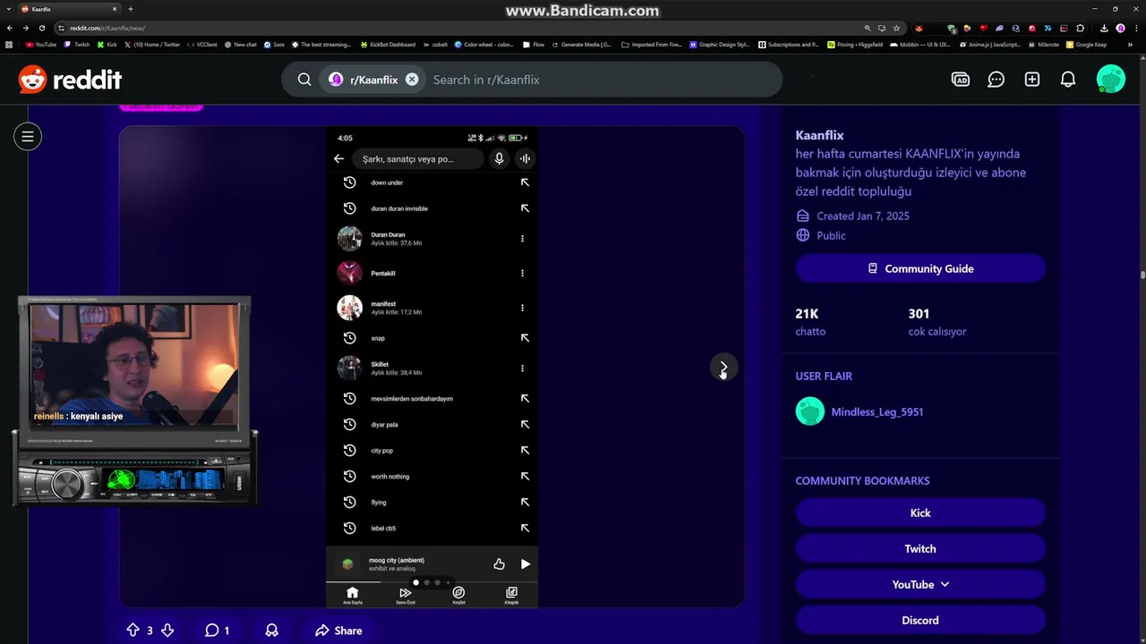This screenshot has height=644, width=1146.
Task: Open the Twitch community bookmark
Action: point(920,548)
